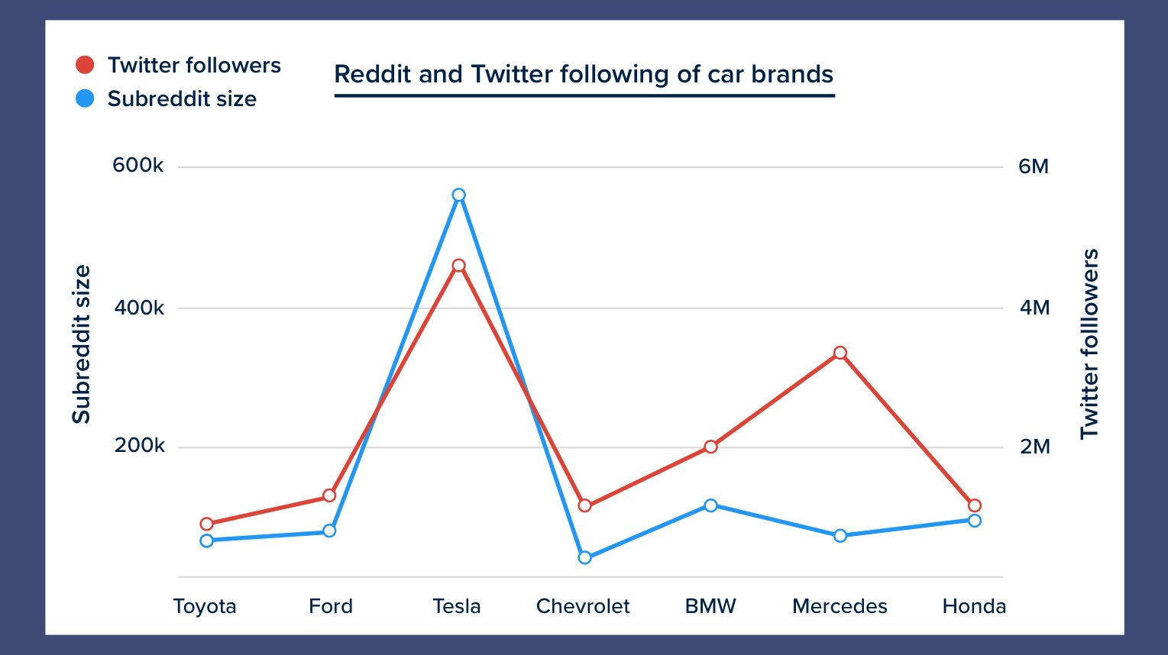1168x655 pixels.
Task: Click Mercedes' blue subreddit size marker
Action: click(x=840, y=536)
